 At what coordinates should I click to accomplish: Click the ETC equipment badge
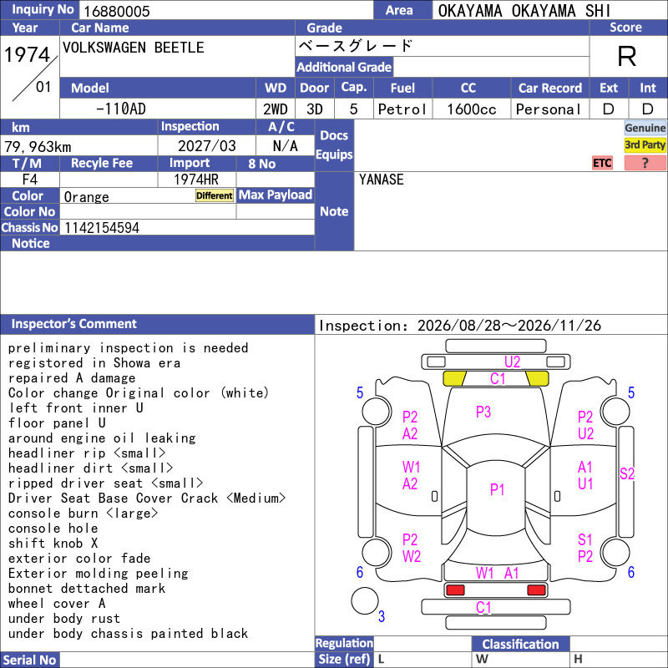click(x=602, y=163)
